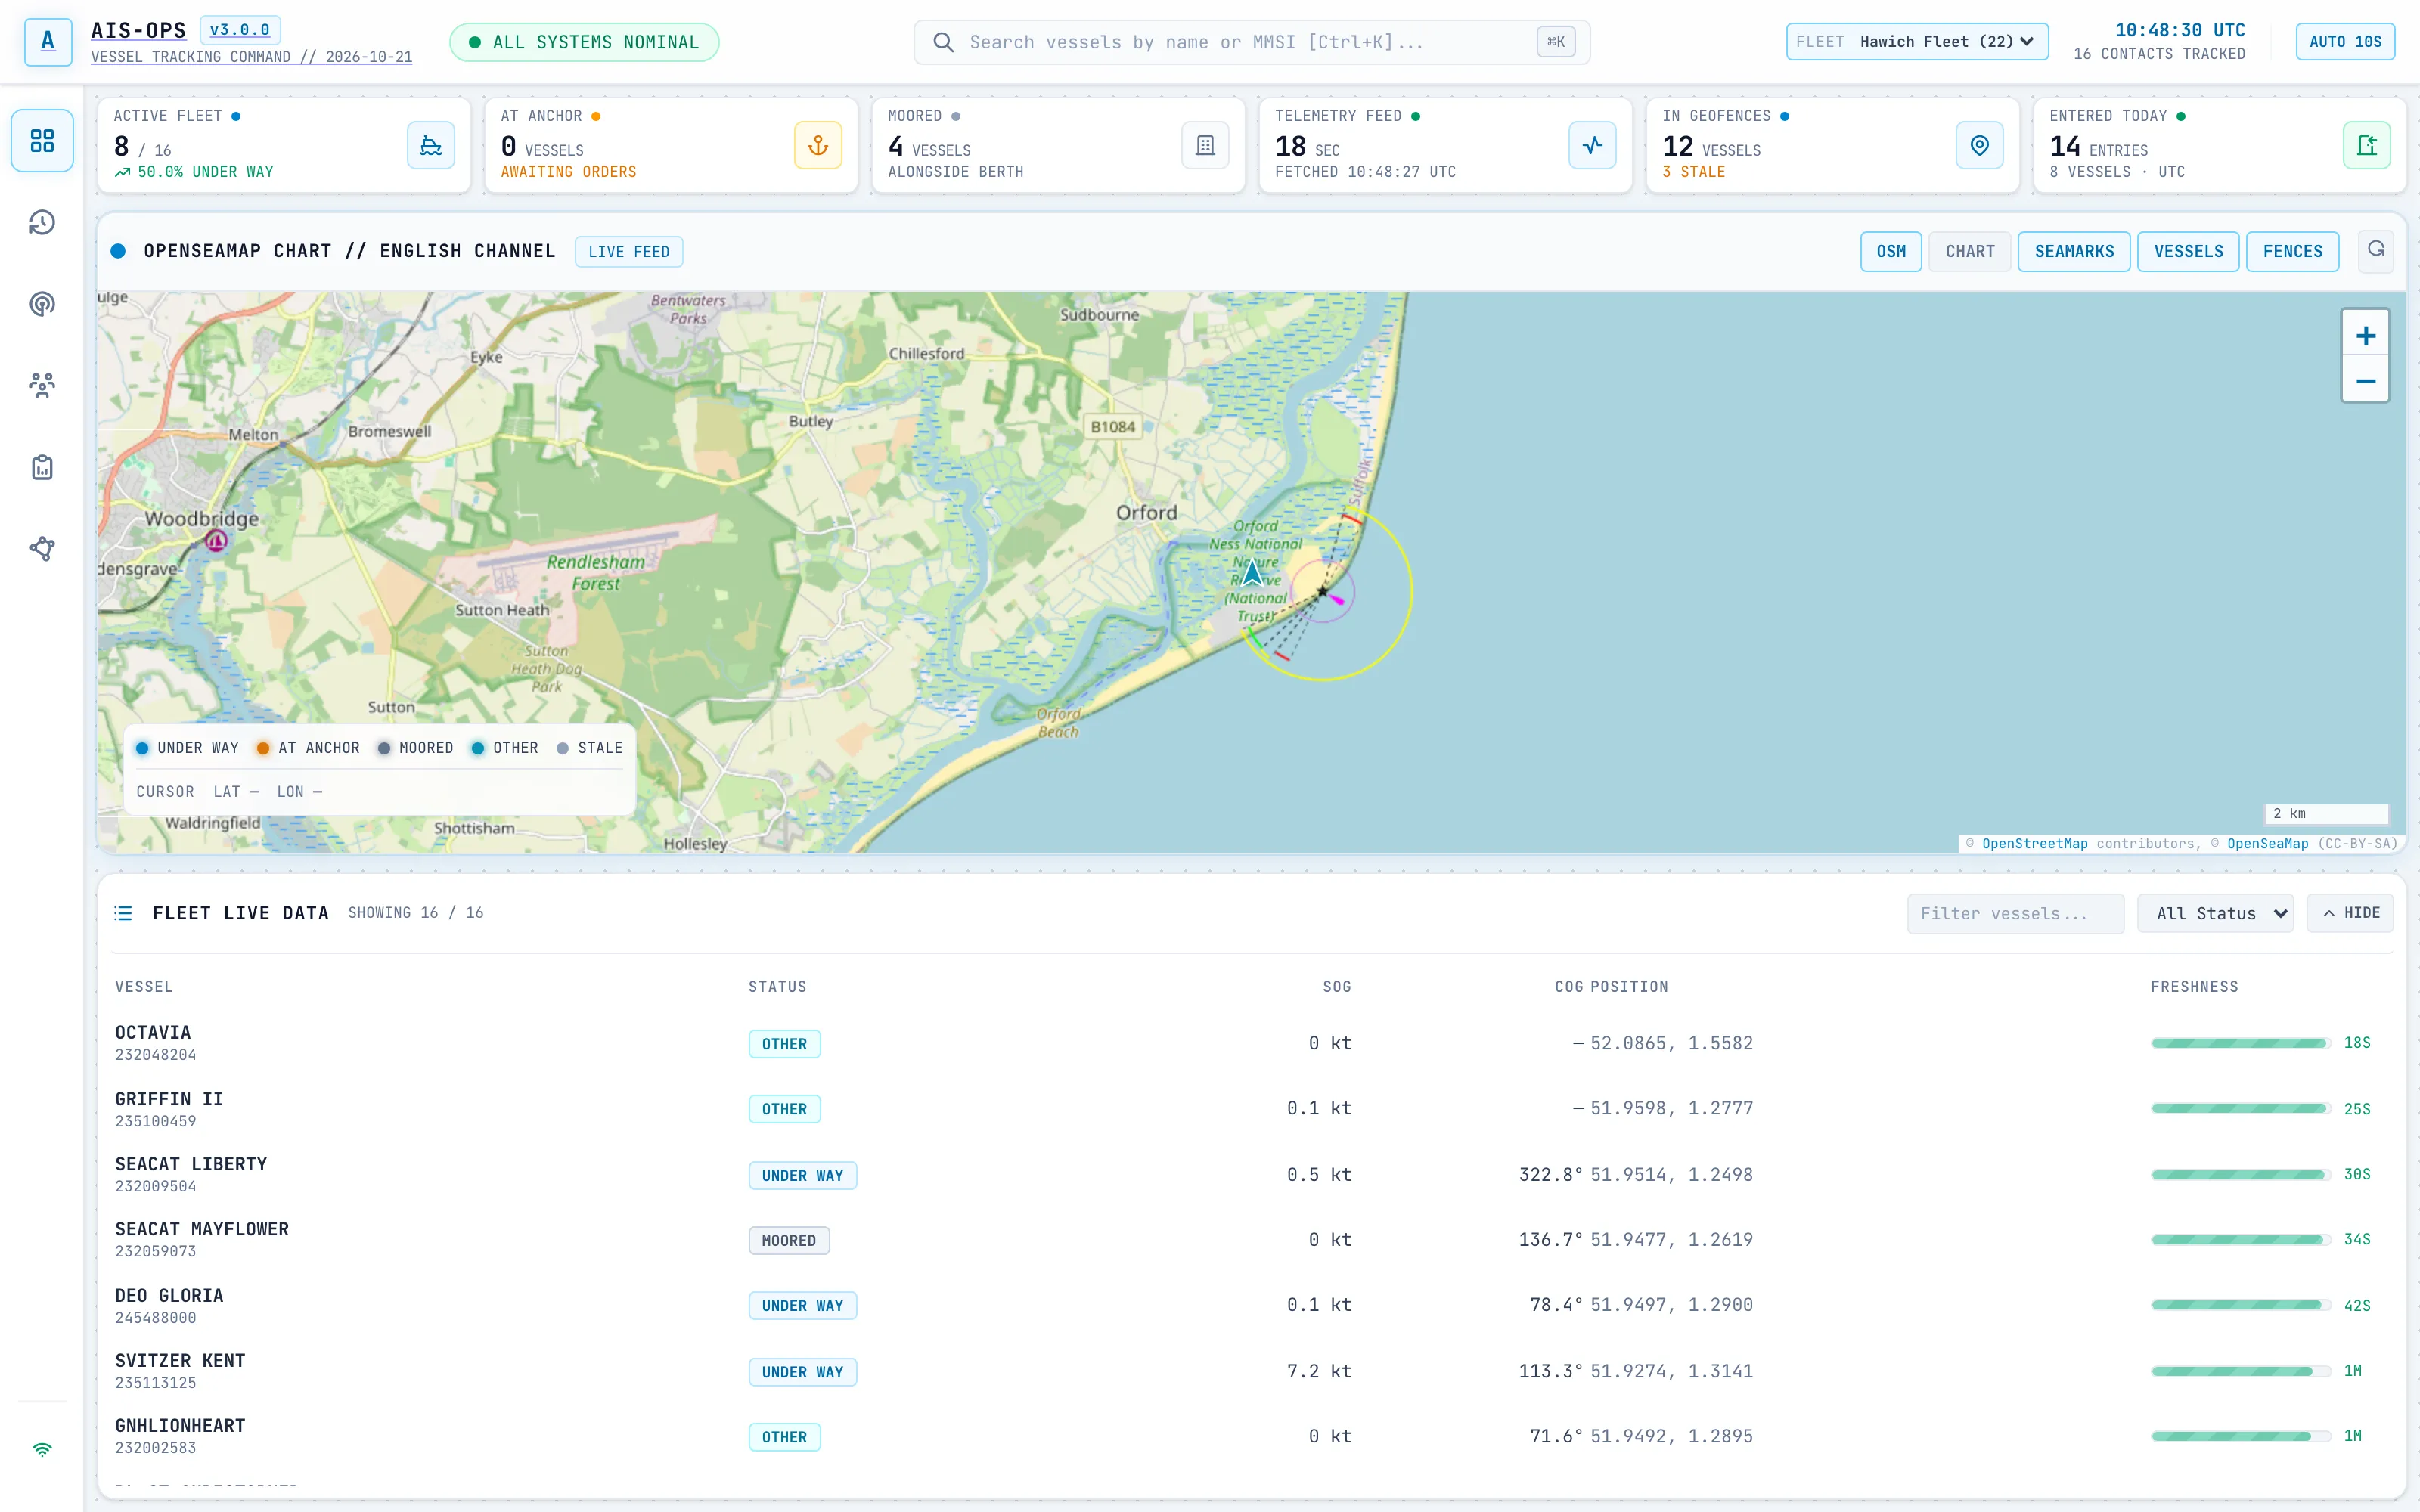Click the Woodbridge harbour marker on map
The image size is (2420, 1512).
coord(216,541)
